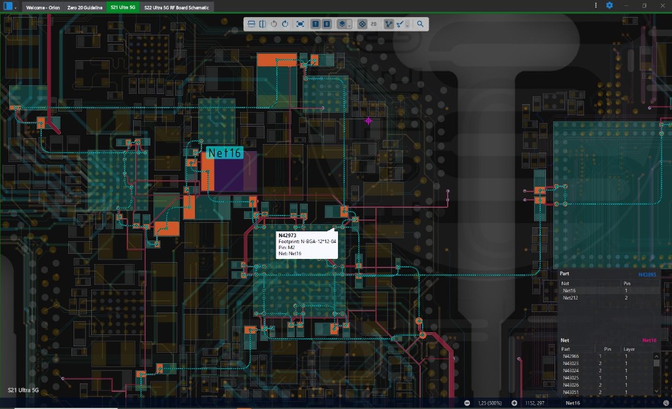Click the Layer column header in Net panel
Viewport: 672px width, 409px height.
(629, 349)
